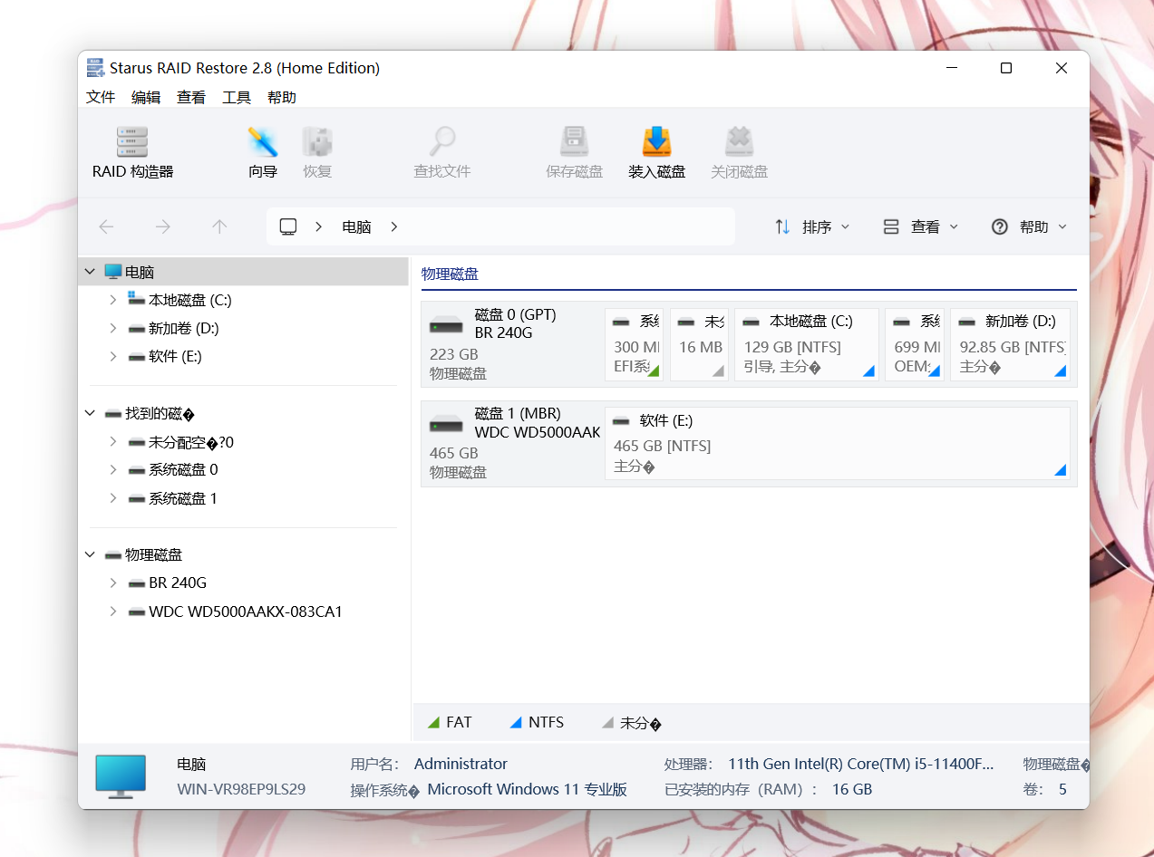Select the 16 MB unallocated partition tile
Image resolution: width=1154 pixels, height=857 pixels.
click(x=699, y=344)
